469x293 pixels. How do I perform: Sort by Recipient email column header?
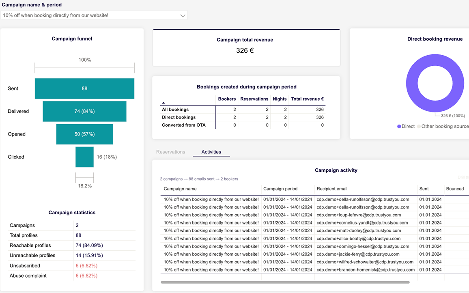tap(332, 189)
